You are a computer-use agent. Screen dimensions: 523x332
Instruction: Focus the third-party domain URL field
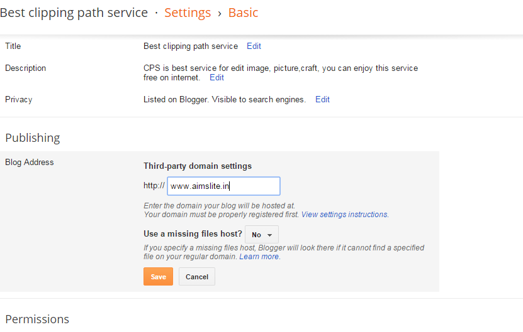tap(223, 186)
